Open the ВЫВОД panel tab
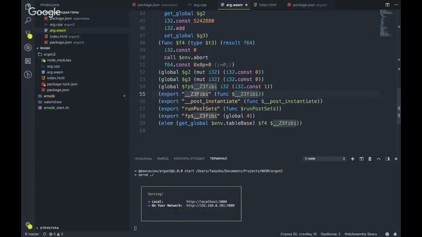422x237 pixels. [x=163, y=159]
